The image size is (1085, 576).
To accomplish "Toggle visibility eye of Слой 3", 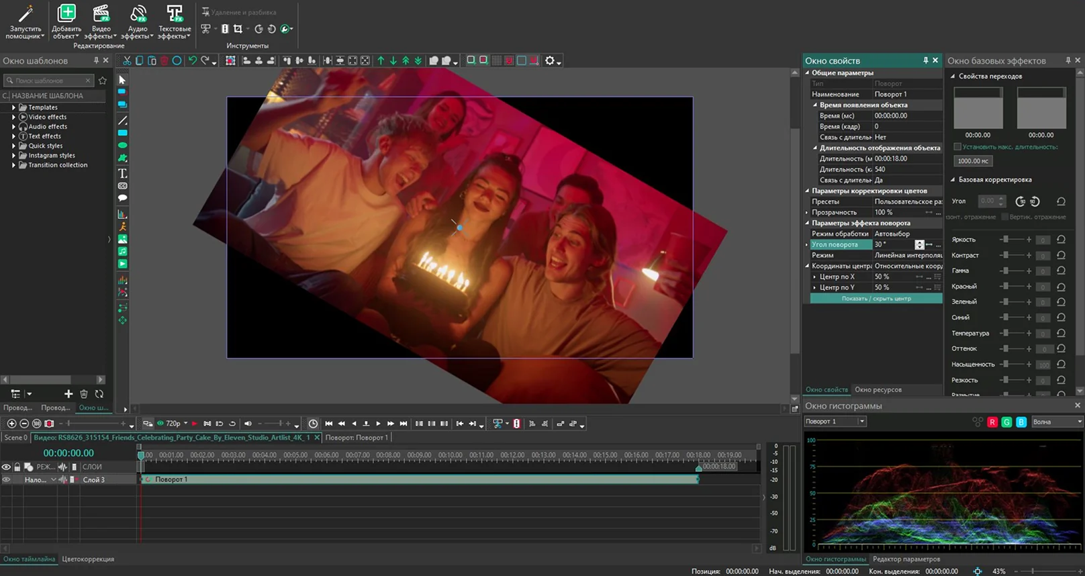I will [x=7, y=480].
